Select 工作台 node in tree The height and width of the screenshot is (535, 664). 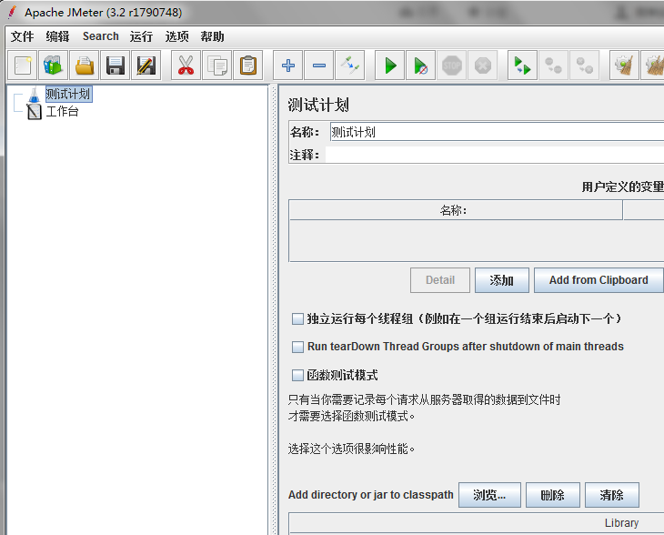tap(62, 112)
